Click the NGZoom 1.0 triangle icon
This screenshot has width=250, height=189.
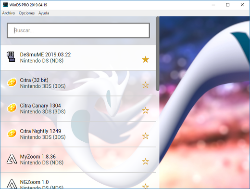[12, 184]
